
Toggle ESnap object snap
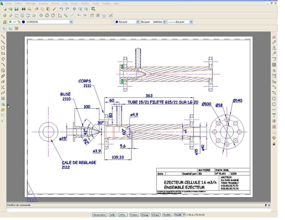[145, 215]
